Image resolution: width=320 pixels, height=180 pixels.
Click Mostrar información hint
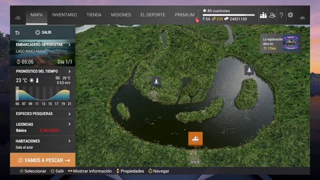click(90, 171)
